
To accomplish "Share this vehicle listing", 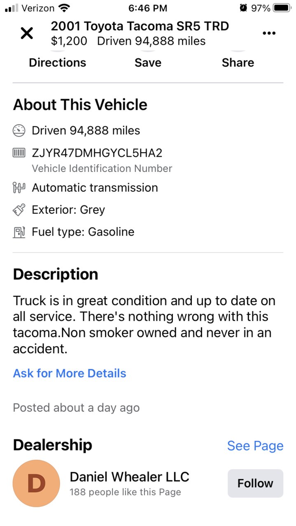I will click(238, 63).
